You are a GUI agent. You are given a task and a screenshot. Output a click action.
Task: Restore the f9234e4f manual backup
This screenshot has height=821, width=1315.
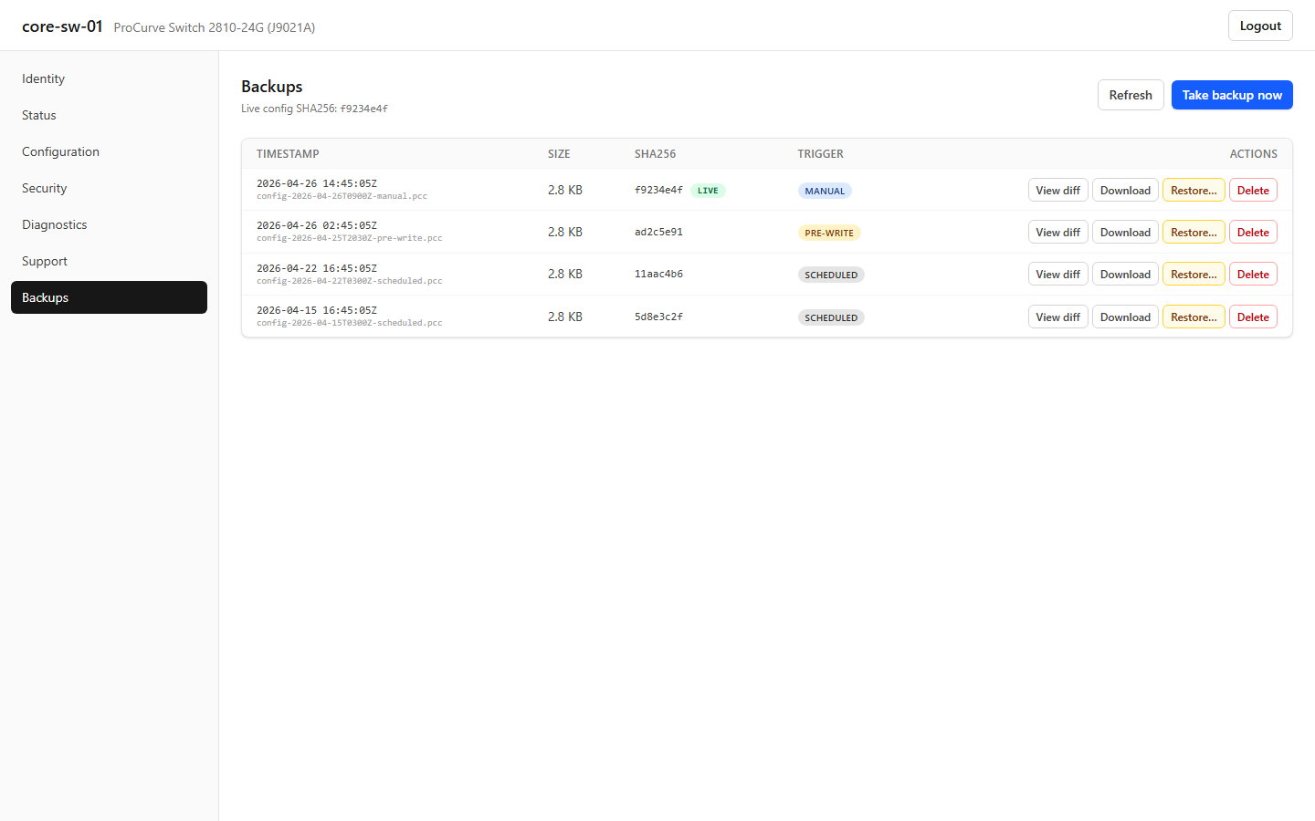[x=1194, y=190]
